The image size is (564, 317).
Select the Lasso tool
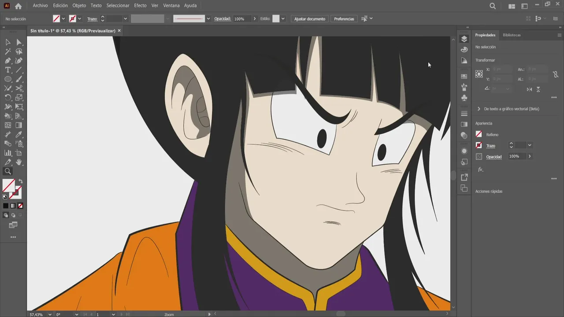pyautogui.click(x=19, y=52)
